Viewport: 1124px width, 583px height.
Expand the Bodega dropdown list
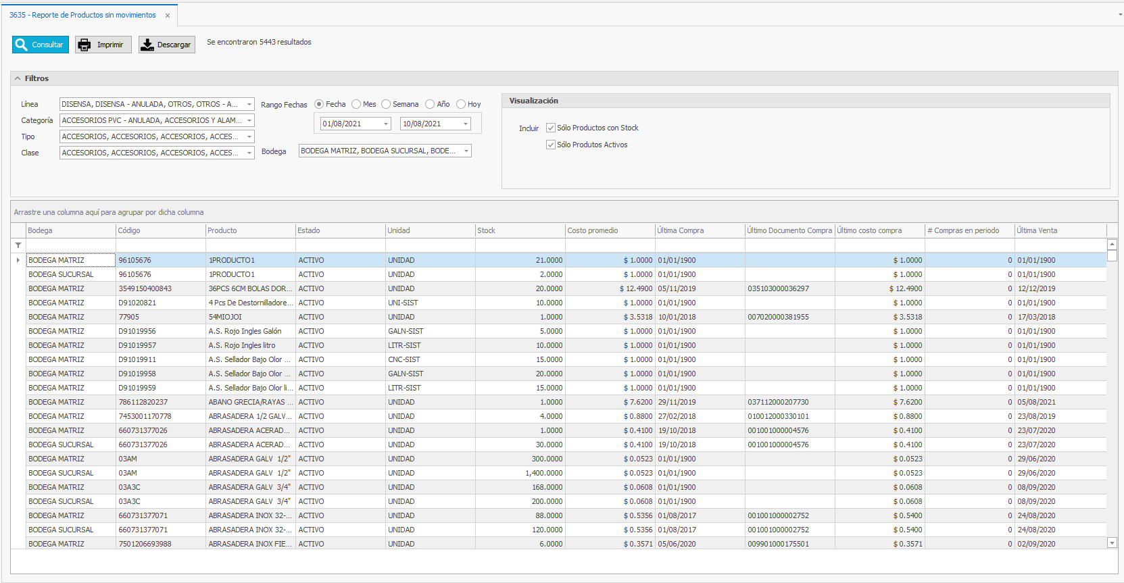(466, 151)
